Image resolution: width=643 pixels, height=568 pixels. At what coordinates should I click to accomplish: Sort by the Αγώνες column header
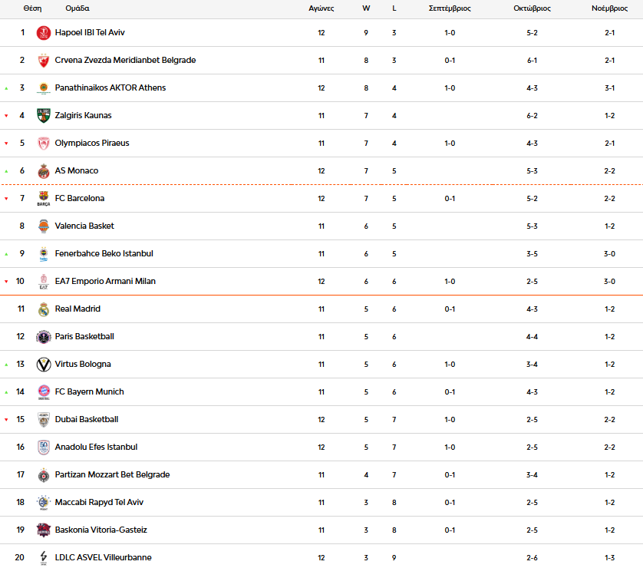[x=321, y=8]
